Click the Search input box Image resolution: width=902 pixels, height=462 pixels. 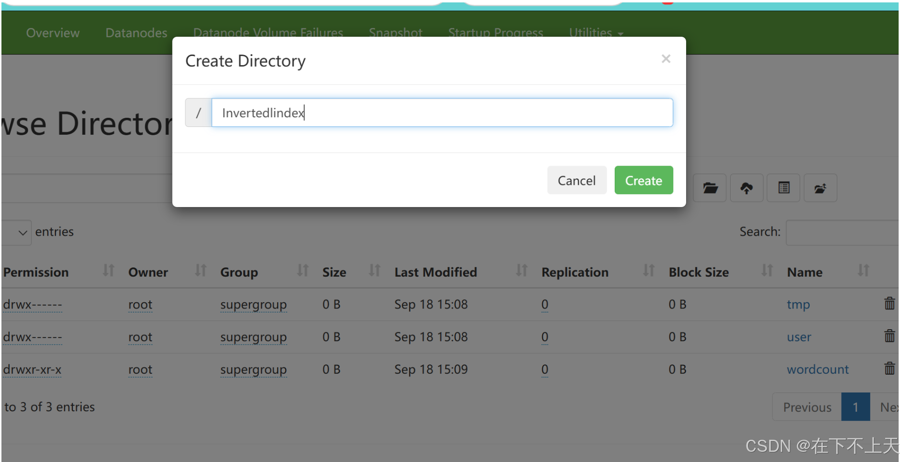click(842, 232)
